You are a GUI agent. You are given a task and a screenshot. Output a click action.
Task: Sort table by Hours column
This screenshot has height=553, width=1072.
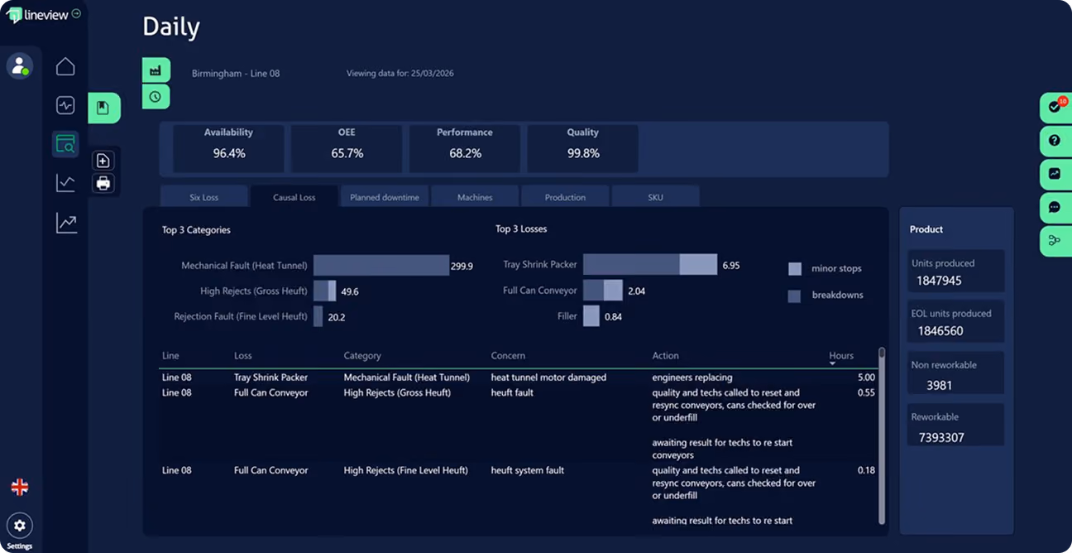pos(841,357)
